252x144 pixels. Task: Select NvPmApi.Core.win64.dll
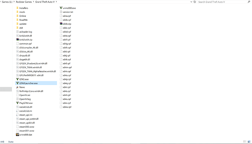[31, 91]
